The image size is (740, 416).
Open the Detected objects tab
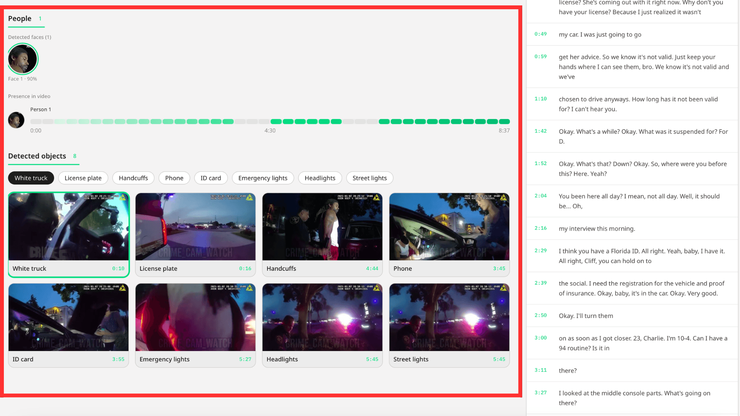37,156
